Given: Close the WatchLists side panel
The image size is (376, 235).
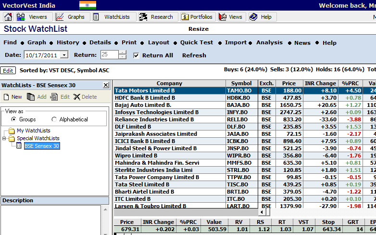Looking at the screenshot, I should pos(106,85).
